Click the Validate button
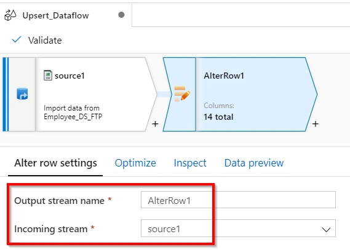Viewport: 350px width, 250px height. pos(37,41)
